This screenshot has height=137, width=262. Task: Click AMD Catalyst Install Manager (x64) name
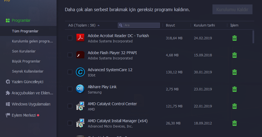(x=118, y=121)
